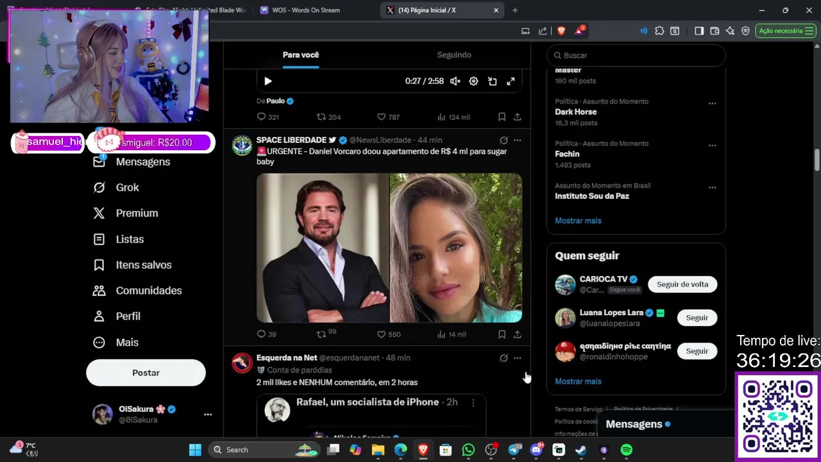
Task: Open video settings gear icon
Action: [x=473, y=81]
